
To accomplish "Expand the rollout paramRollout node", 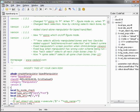I will coord(116,67).
